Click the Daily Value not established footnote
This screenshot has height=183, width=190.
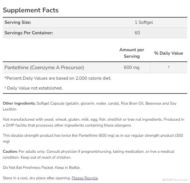coord(33,88)
